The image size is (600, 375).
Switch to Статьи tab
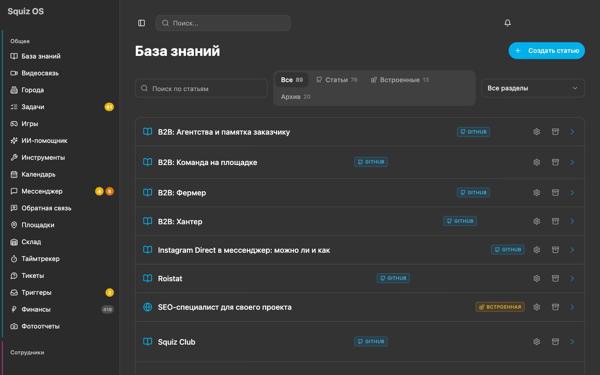click(x=337, y=80)
